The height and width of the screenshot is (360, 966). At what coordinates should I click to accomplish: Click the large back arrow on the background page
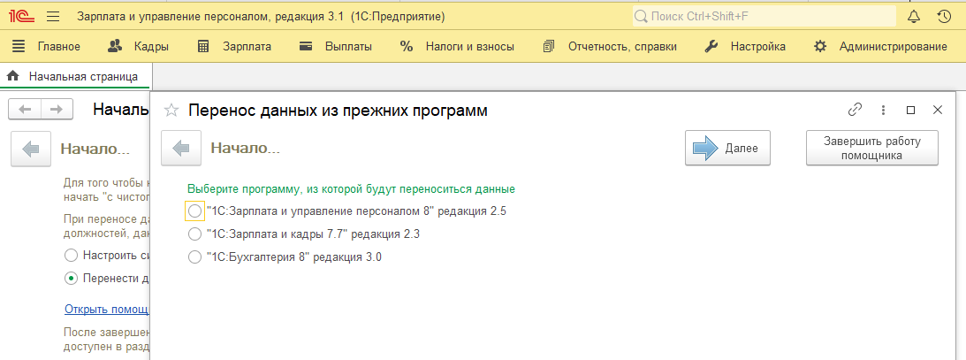pyautogui.click(x=30, y=149)
